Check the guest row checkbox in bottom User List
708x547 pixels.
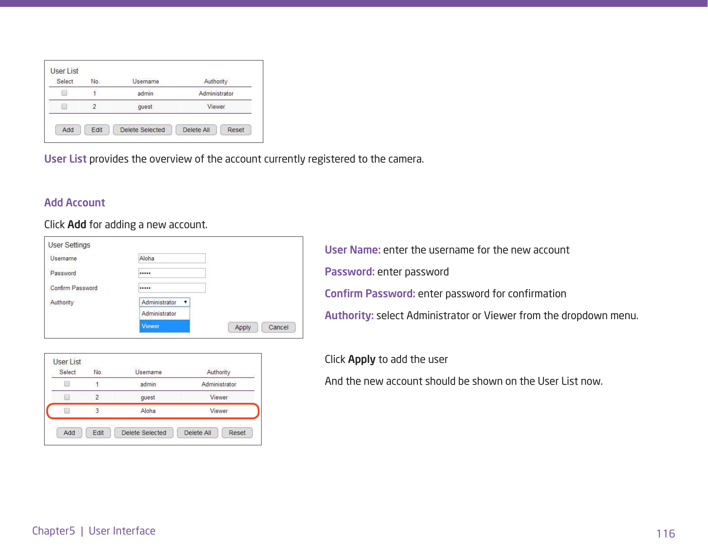tap(67, 397)
